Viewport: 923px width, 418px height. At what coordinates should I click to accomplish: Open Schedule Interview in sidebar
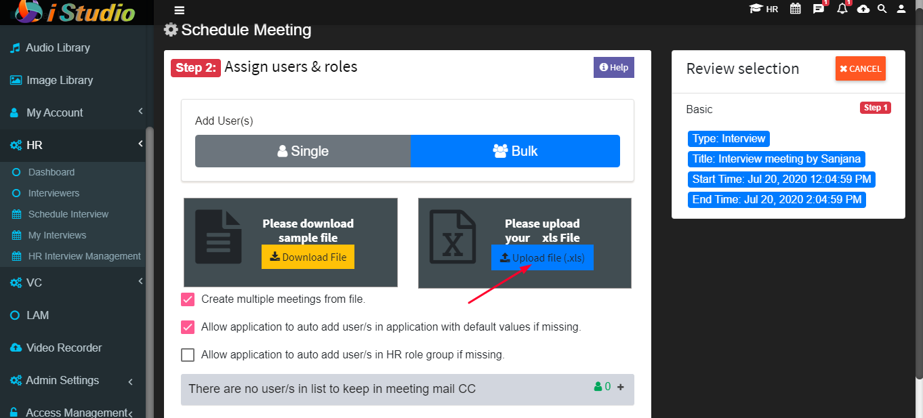68,214
